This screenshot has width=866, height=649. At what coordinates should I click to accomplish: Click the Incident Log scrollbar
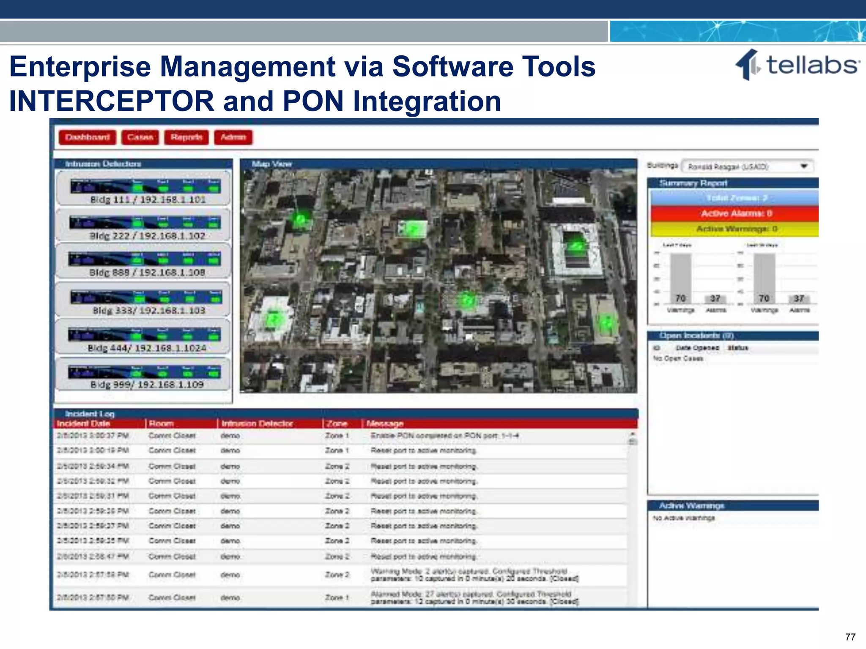click(x=633, y=519)
